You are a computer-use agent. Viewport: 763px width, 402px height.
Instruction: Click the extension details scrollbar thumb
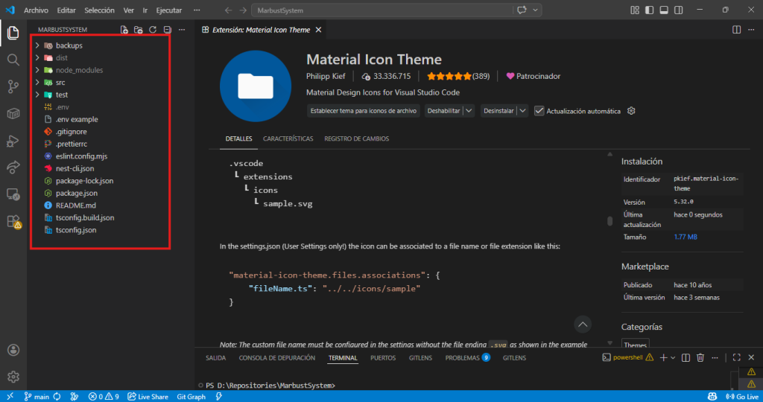coord(610,221)
